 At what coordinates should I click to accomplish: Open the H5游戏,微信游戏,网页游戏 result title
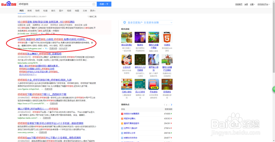point(52,39)
